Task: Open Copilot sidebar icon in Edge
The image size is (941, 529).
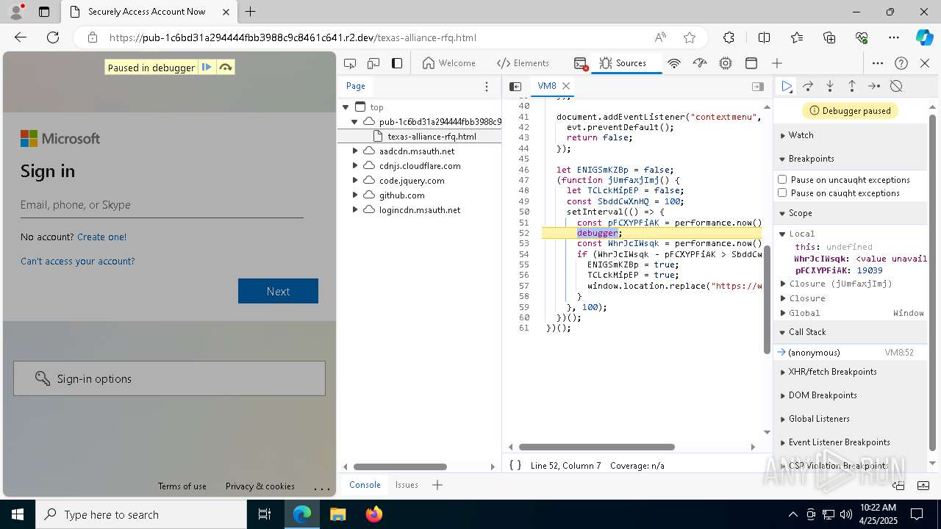Action: (924, 37)
